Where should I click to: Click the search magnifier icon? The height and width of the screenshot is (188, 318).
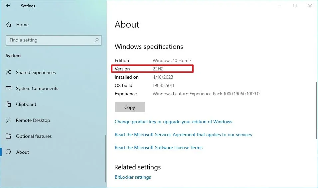96,40
